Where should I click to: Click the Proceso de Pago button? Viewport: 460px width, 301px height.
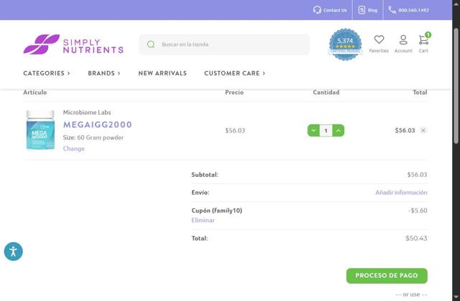coord(387,276)
